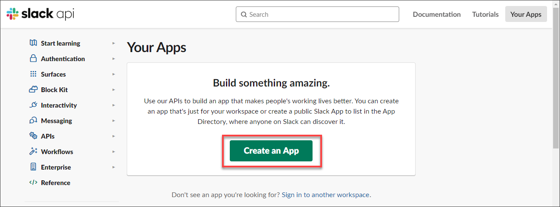The width and height of the screenshot is (560, 207).
Task: Click the scrollbar up arrow
Action: 556,4
